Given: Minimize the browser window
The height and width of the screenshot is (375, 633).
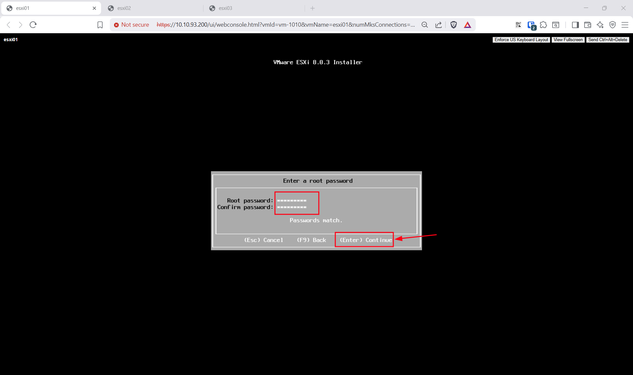Looking at the screenshot, I should (x=586, y=8).
